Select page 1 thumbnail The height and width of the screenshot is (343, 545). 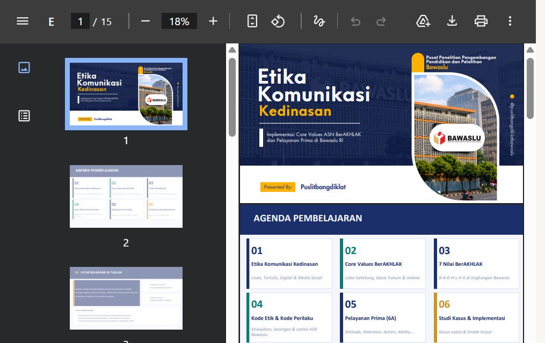[126, 94]
